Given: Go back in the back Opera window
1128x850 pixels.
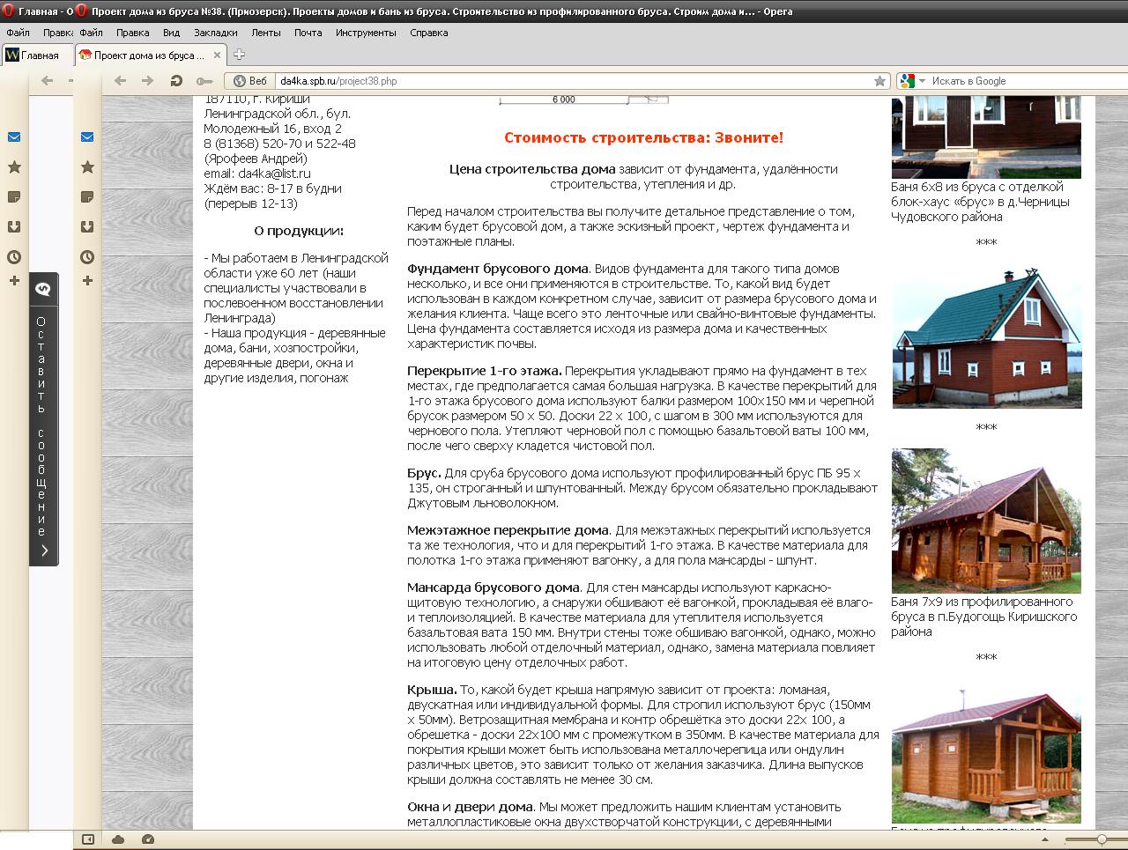Looking at the screenshot, I should 48,81.
